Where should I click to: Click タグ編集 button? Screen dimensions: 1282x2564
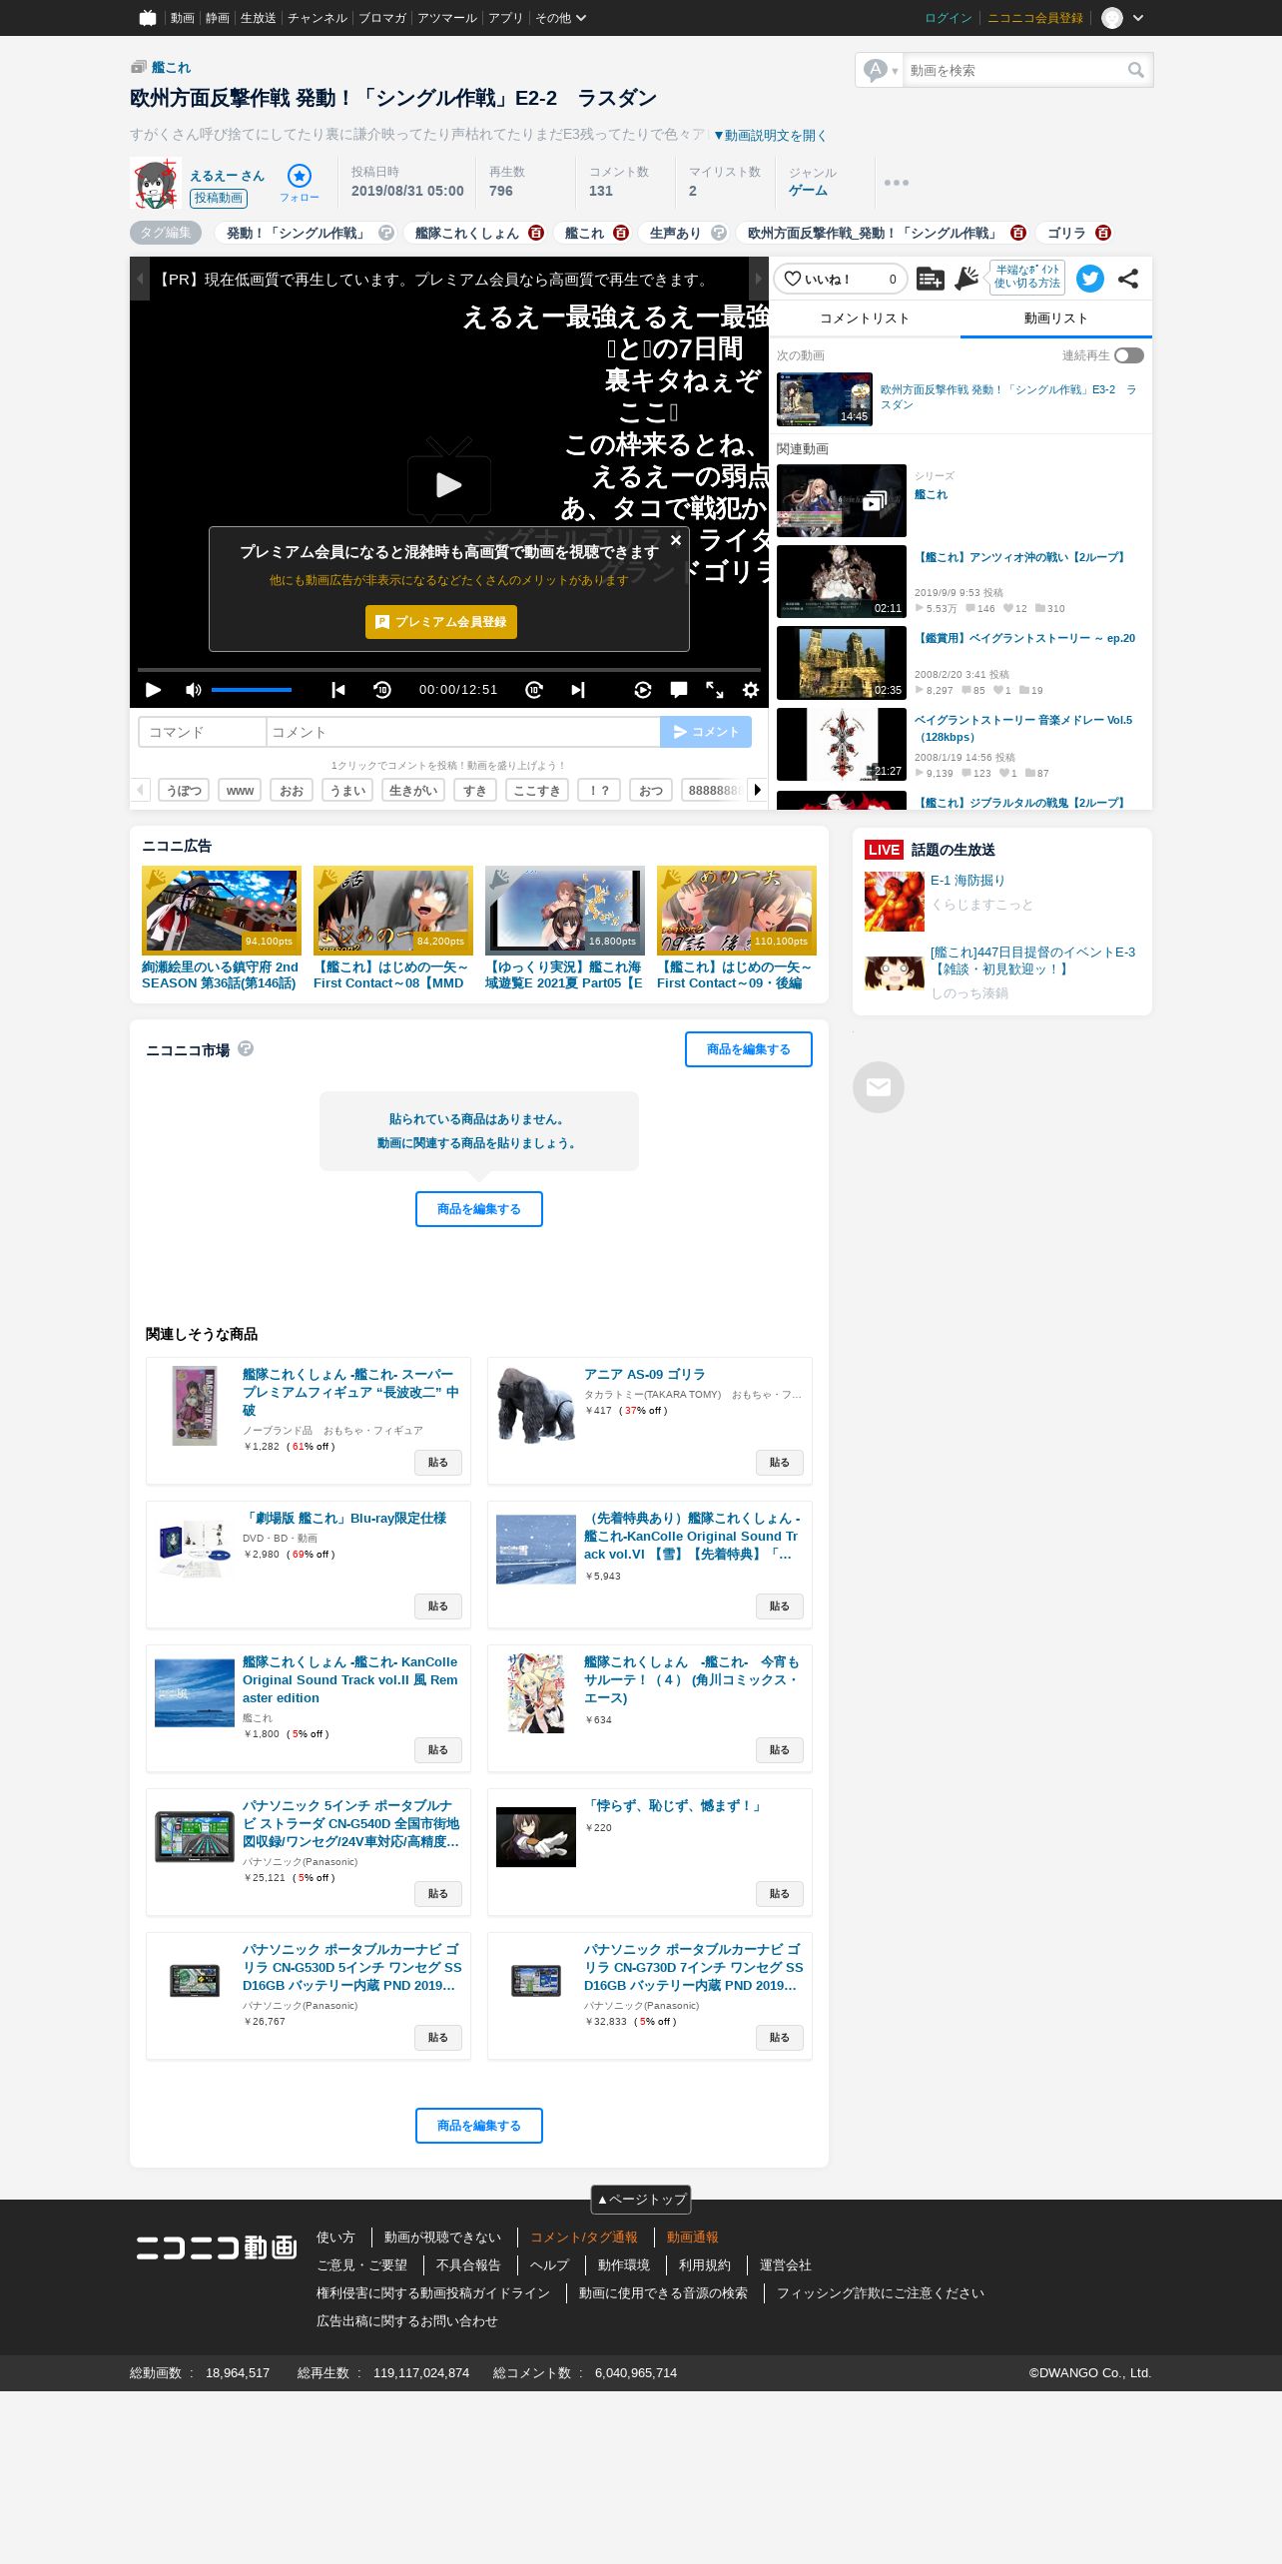pyautogui.click(x=166, y=233)
